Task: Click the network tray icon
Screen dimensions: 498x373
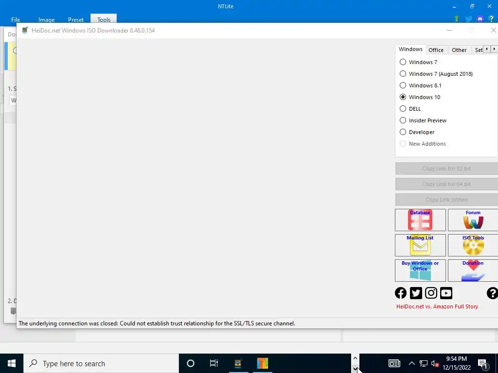Action: (424, 364)
